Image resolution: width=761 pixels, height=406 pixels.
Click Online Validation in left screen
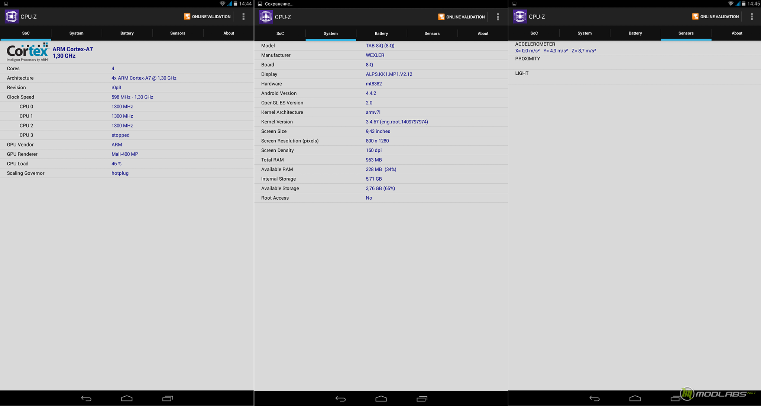[207, 17]
